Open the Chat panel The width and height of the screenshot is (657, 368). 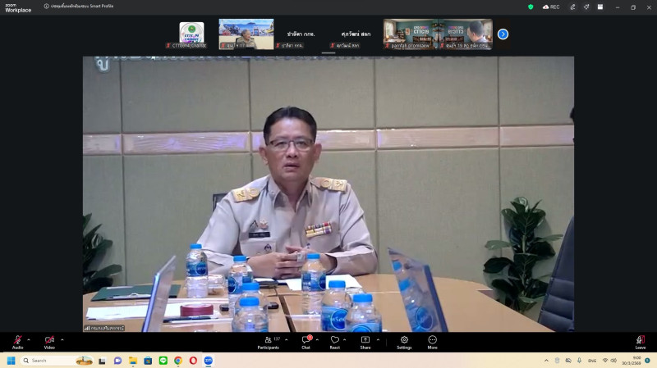coord(306,340)
